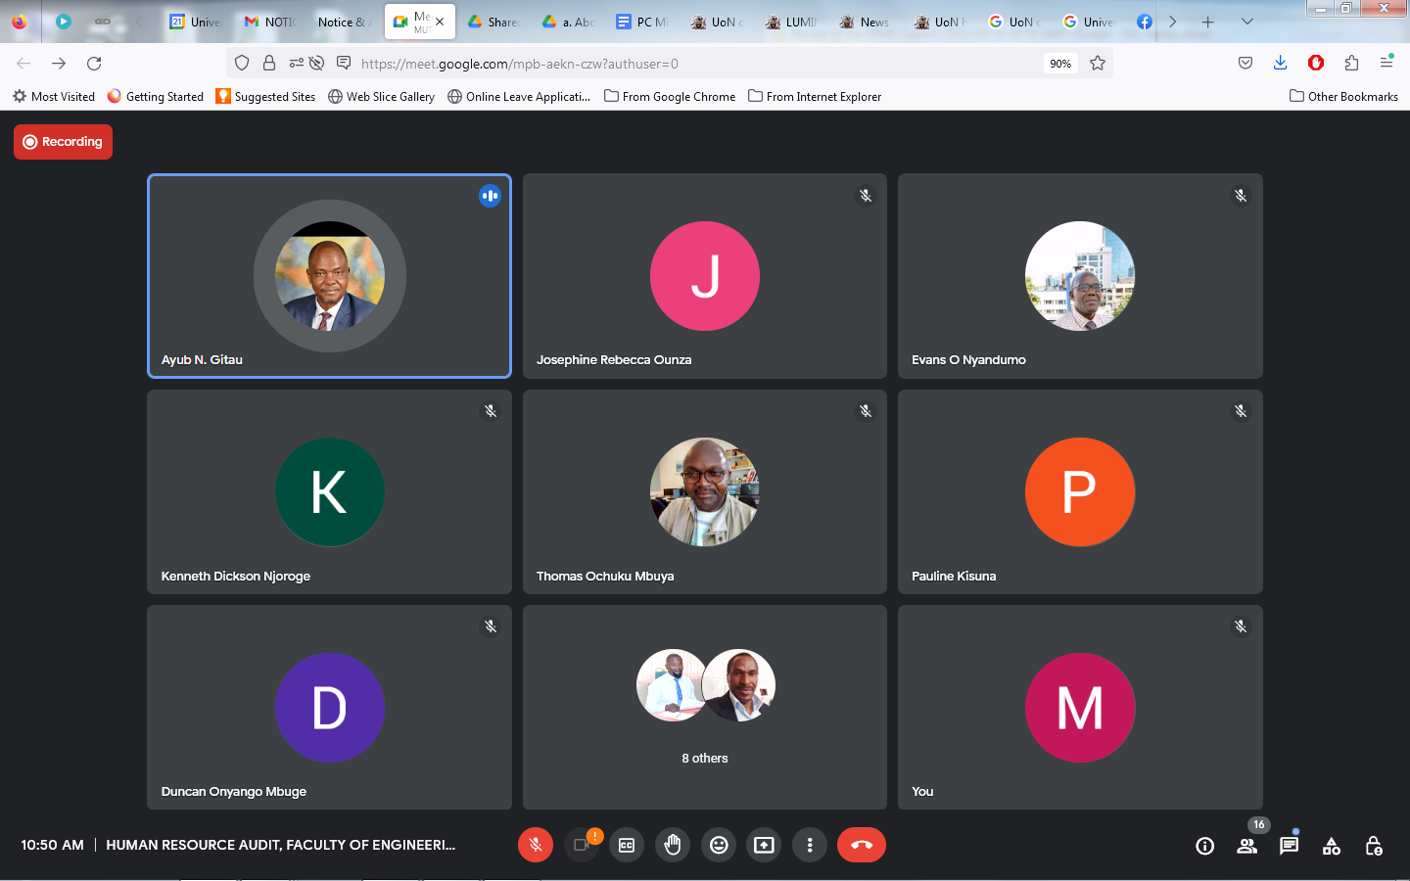Toggle closed captions on

[x=627, y=845]
